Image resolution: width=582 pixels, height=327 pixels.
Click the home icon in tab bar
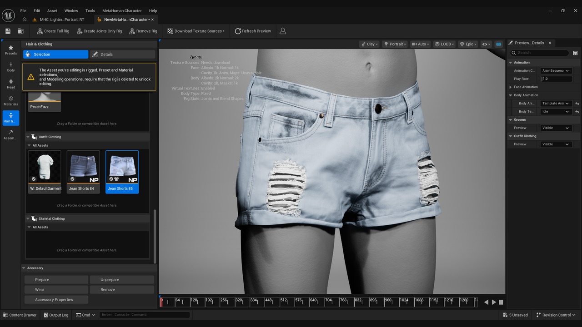tap(25, 20)
